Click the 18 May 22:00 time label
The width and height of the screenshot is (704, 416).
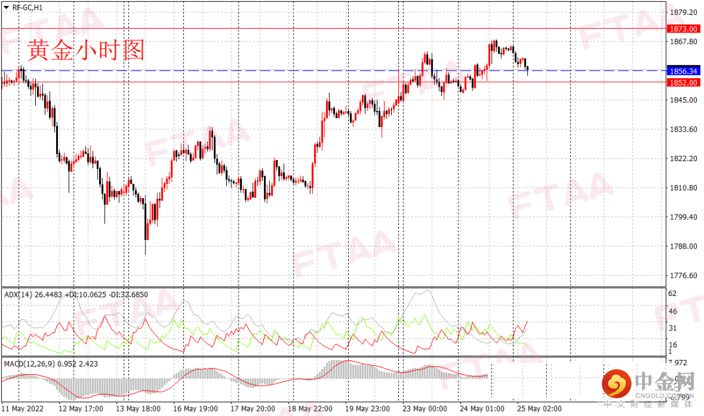click(310, 408)
